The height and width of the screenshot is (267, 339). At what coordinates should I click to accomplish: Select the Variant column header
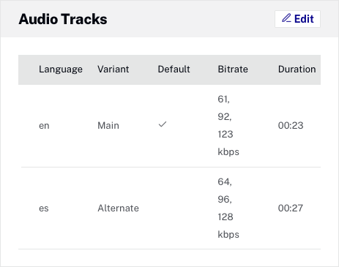pyautogui.click(x=113, y=69)
